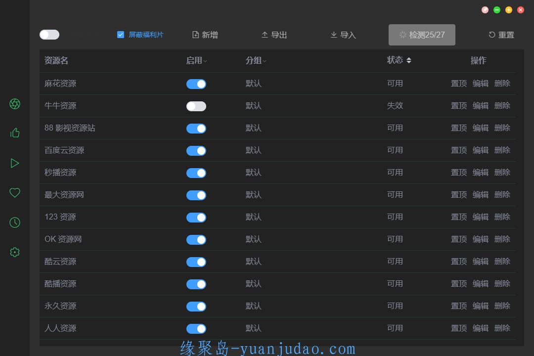This screenshot has height=356, width=534.
Task: Turn off the 人人资源 switch
Action: [x=196, y=329]
